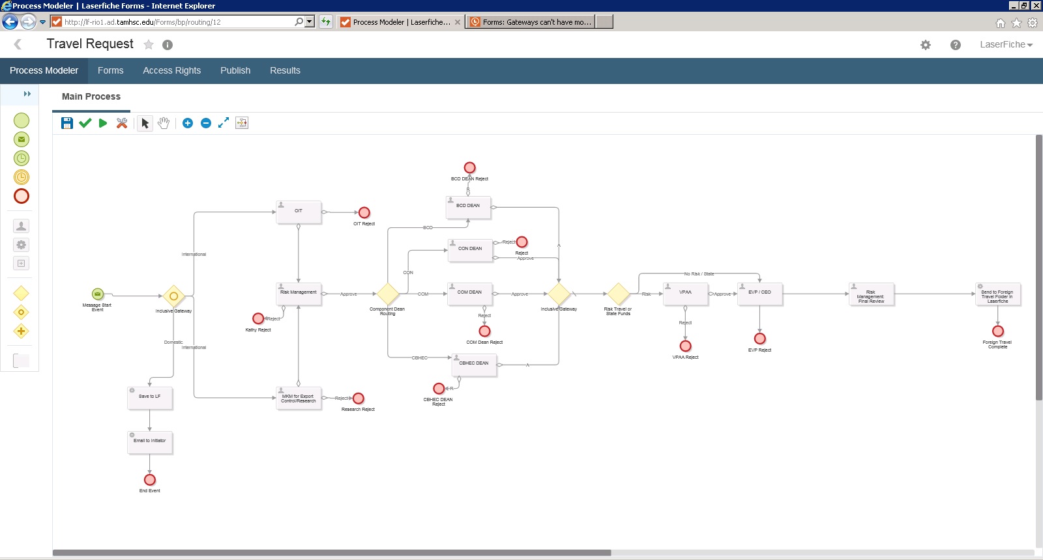Open the Publish tab

(x=235, y=70)
